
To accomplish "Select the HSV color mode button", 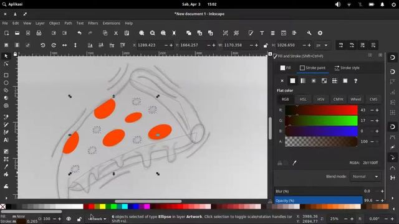I will [x=320, y=100].
